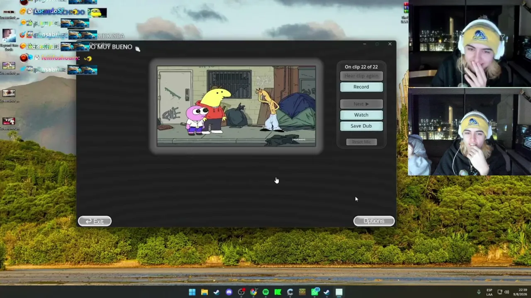Exit the dubbing screen with Exit button
Screen dimensions: 531x298
pos(95,221)
